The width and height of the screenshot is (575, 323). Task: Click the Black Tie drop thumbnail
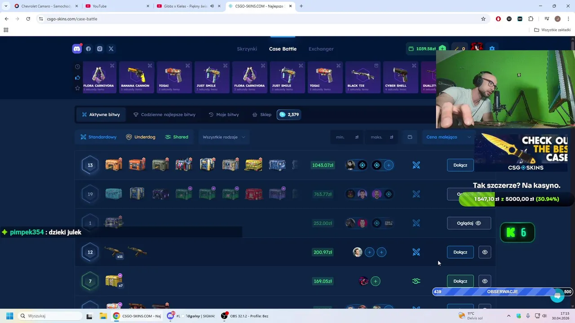click(x=362, y=77)
